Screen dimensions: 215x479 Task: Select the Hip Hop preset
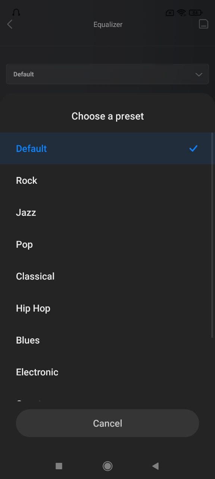pyautogui.click(x=107, y=308)
